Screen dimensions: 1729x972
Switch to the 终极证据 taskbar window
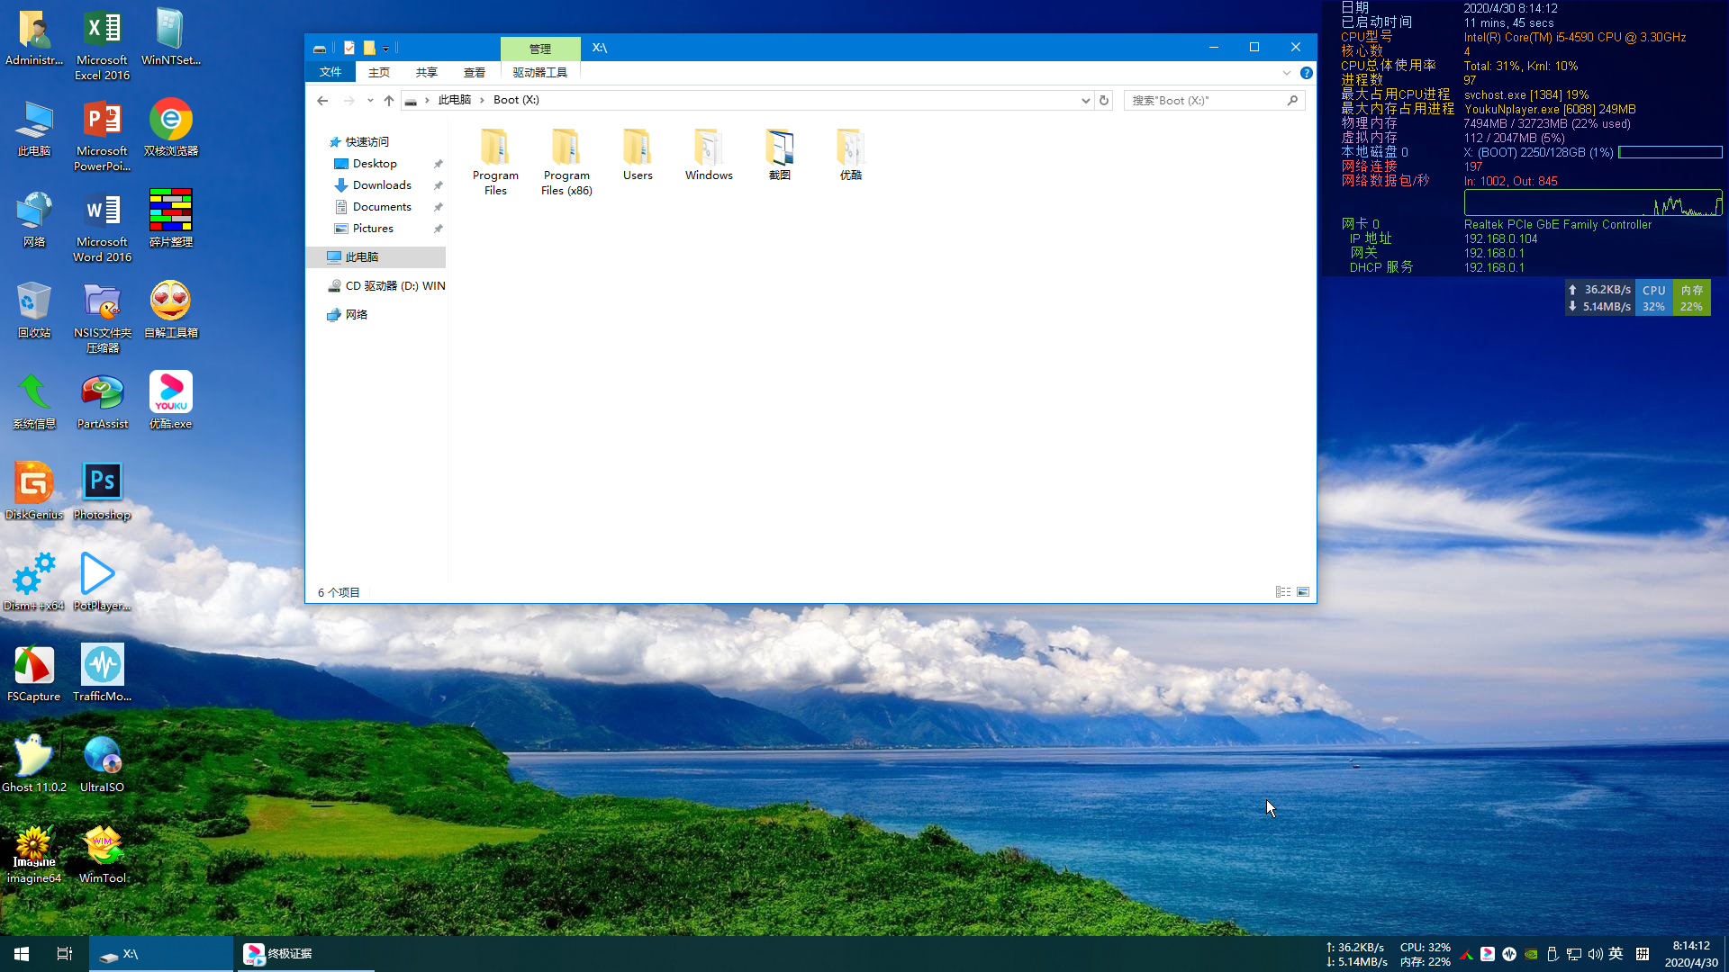pyautogui.click(x=306, y=954)
